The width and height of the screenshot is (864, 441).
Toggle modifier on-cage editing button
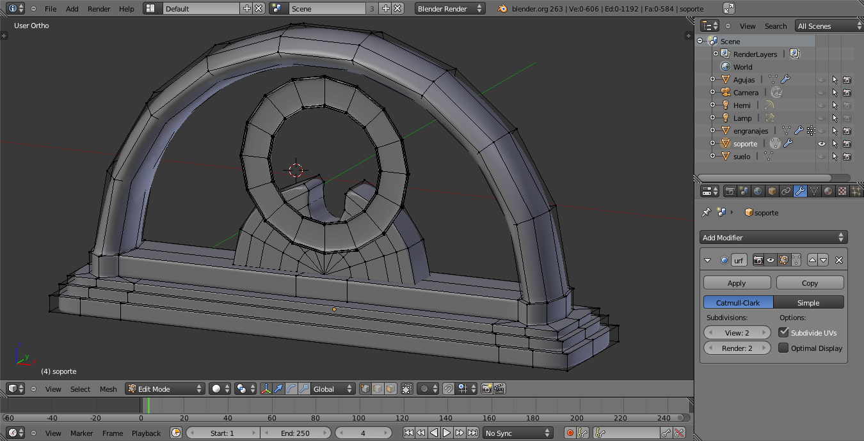pos(796,260)
